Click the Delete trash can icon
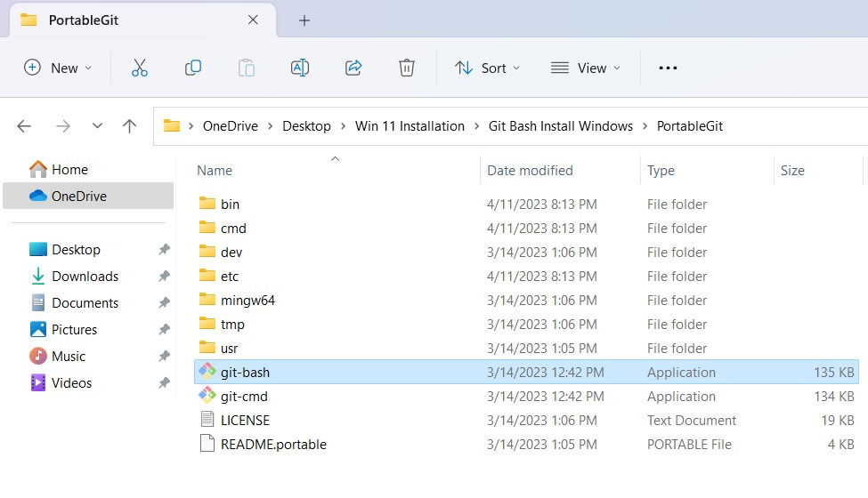This screenshot has width=868, height=498. point(406,68)
